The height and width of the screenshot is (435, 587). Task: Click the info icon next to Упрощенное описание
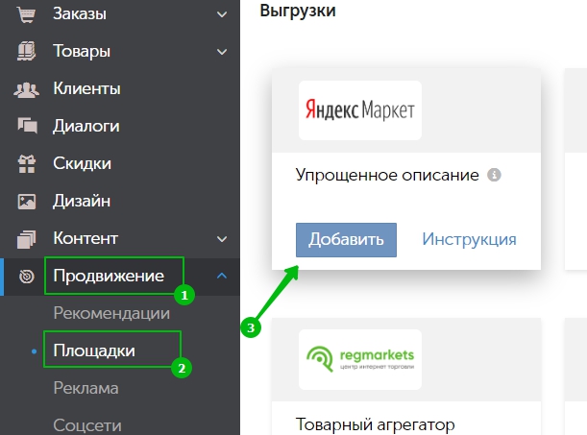click(x=494, y=175)
